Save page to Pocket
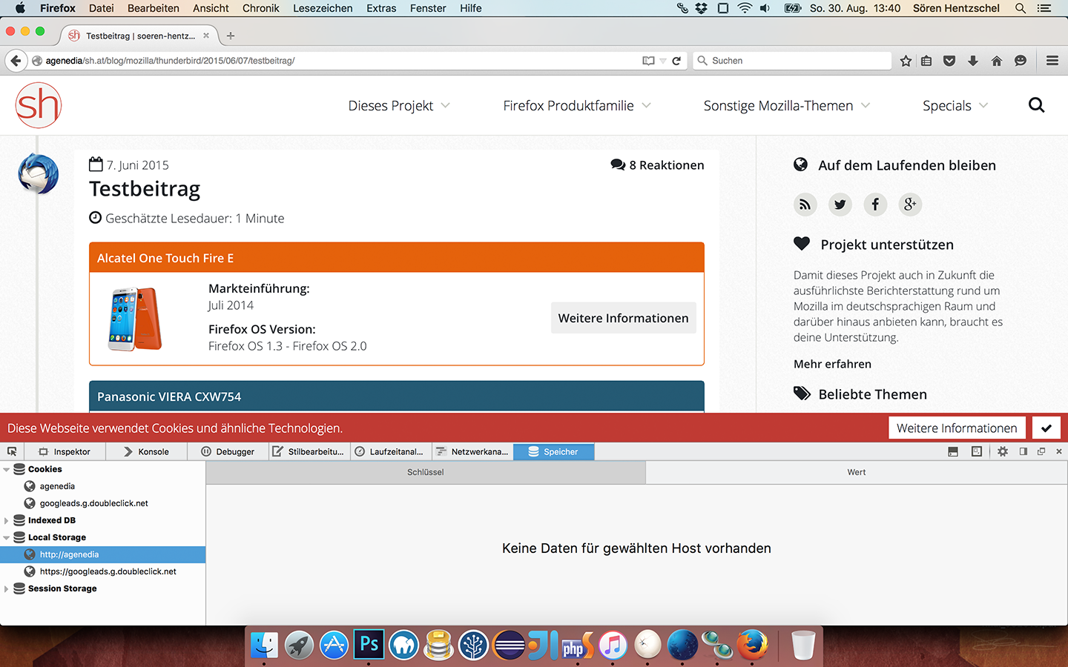 949,61
